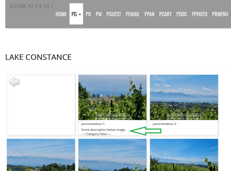231x171 pixels.
Task: Open the HOME menu item
Action: 61,14
